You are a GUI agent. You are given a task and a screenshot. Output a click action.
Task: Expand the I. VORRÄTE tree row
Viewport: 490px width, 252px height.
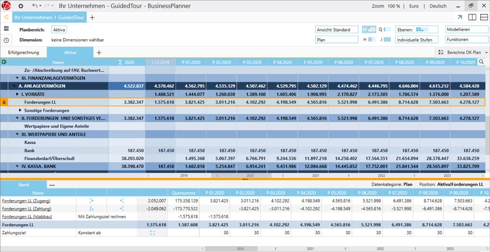[18, 94]
